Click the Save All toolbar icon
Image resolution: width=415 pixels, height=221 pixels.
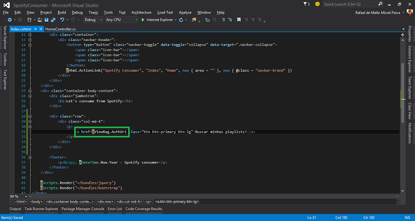point(52,19)
